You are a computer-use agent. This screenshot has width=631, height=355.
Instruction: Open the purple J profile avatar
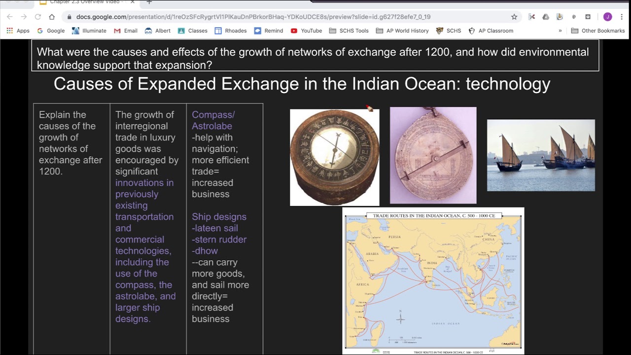pyautogui.click(x=607, y=17)
